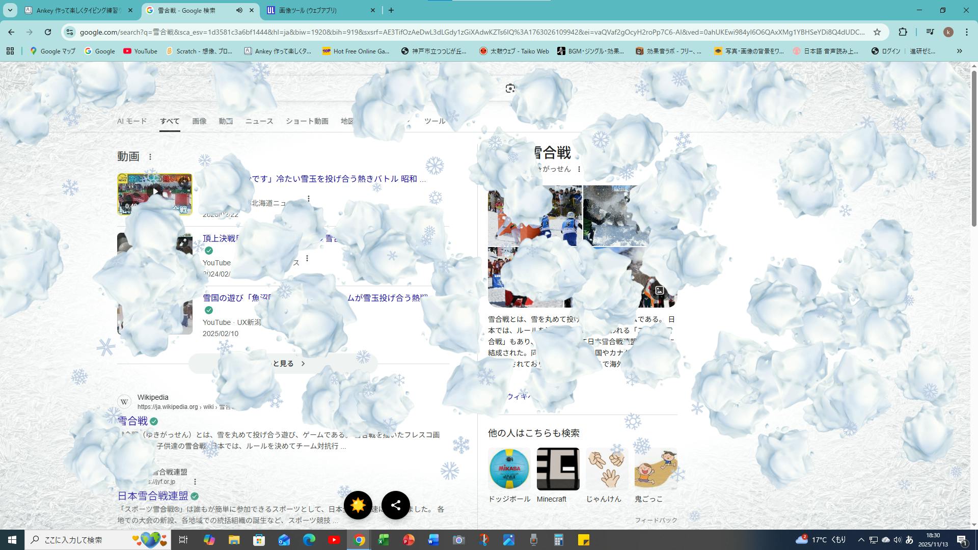Mute the 雪合戦 tab audio icon
This screenshot has height=550, width=978.
[x=239, y=10]
